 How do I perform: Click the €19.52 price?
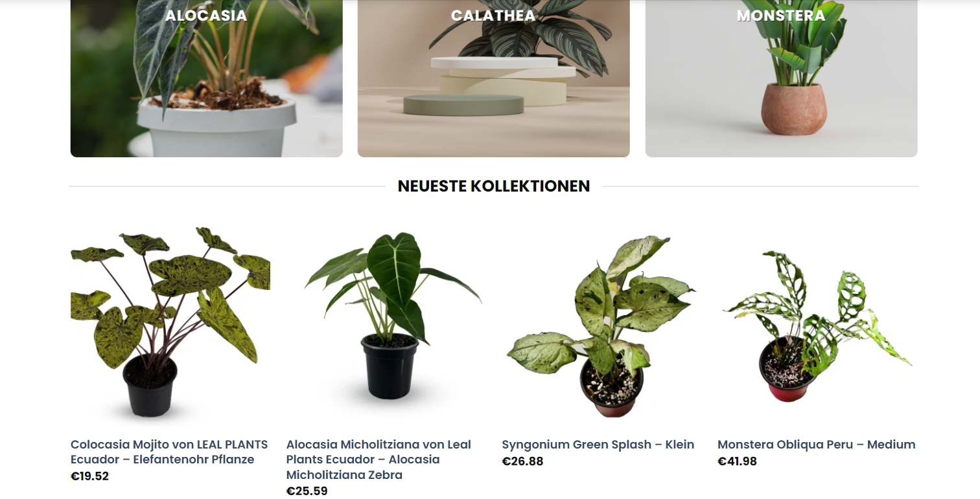coord(89,476)
